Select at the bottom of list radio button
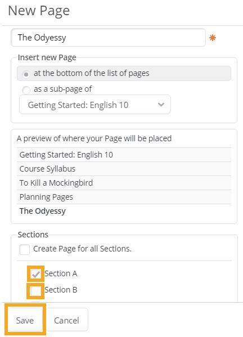 [26, 74]
